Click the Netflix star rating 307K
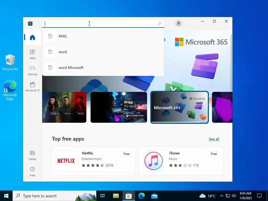Screen dimensions: 268x201 click(98, 165)
